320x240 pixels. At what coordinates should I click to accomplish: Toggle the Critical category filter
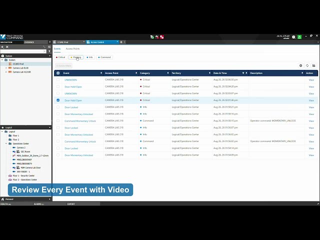tap(60, 57)
